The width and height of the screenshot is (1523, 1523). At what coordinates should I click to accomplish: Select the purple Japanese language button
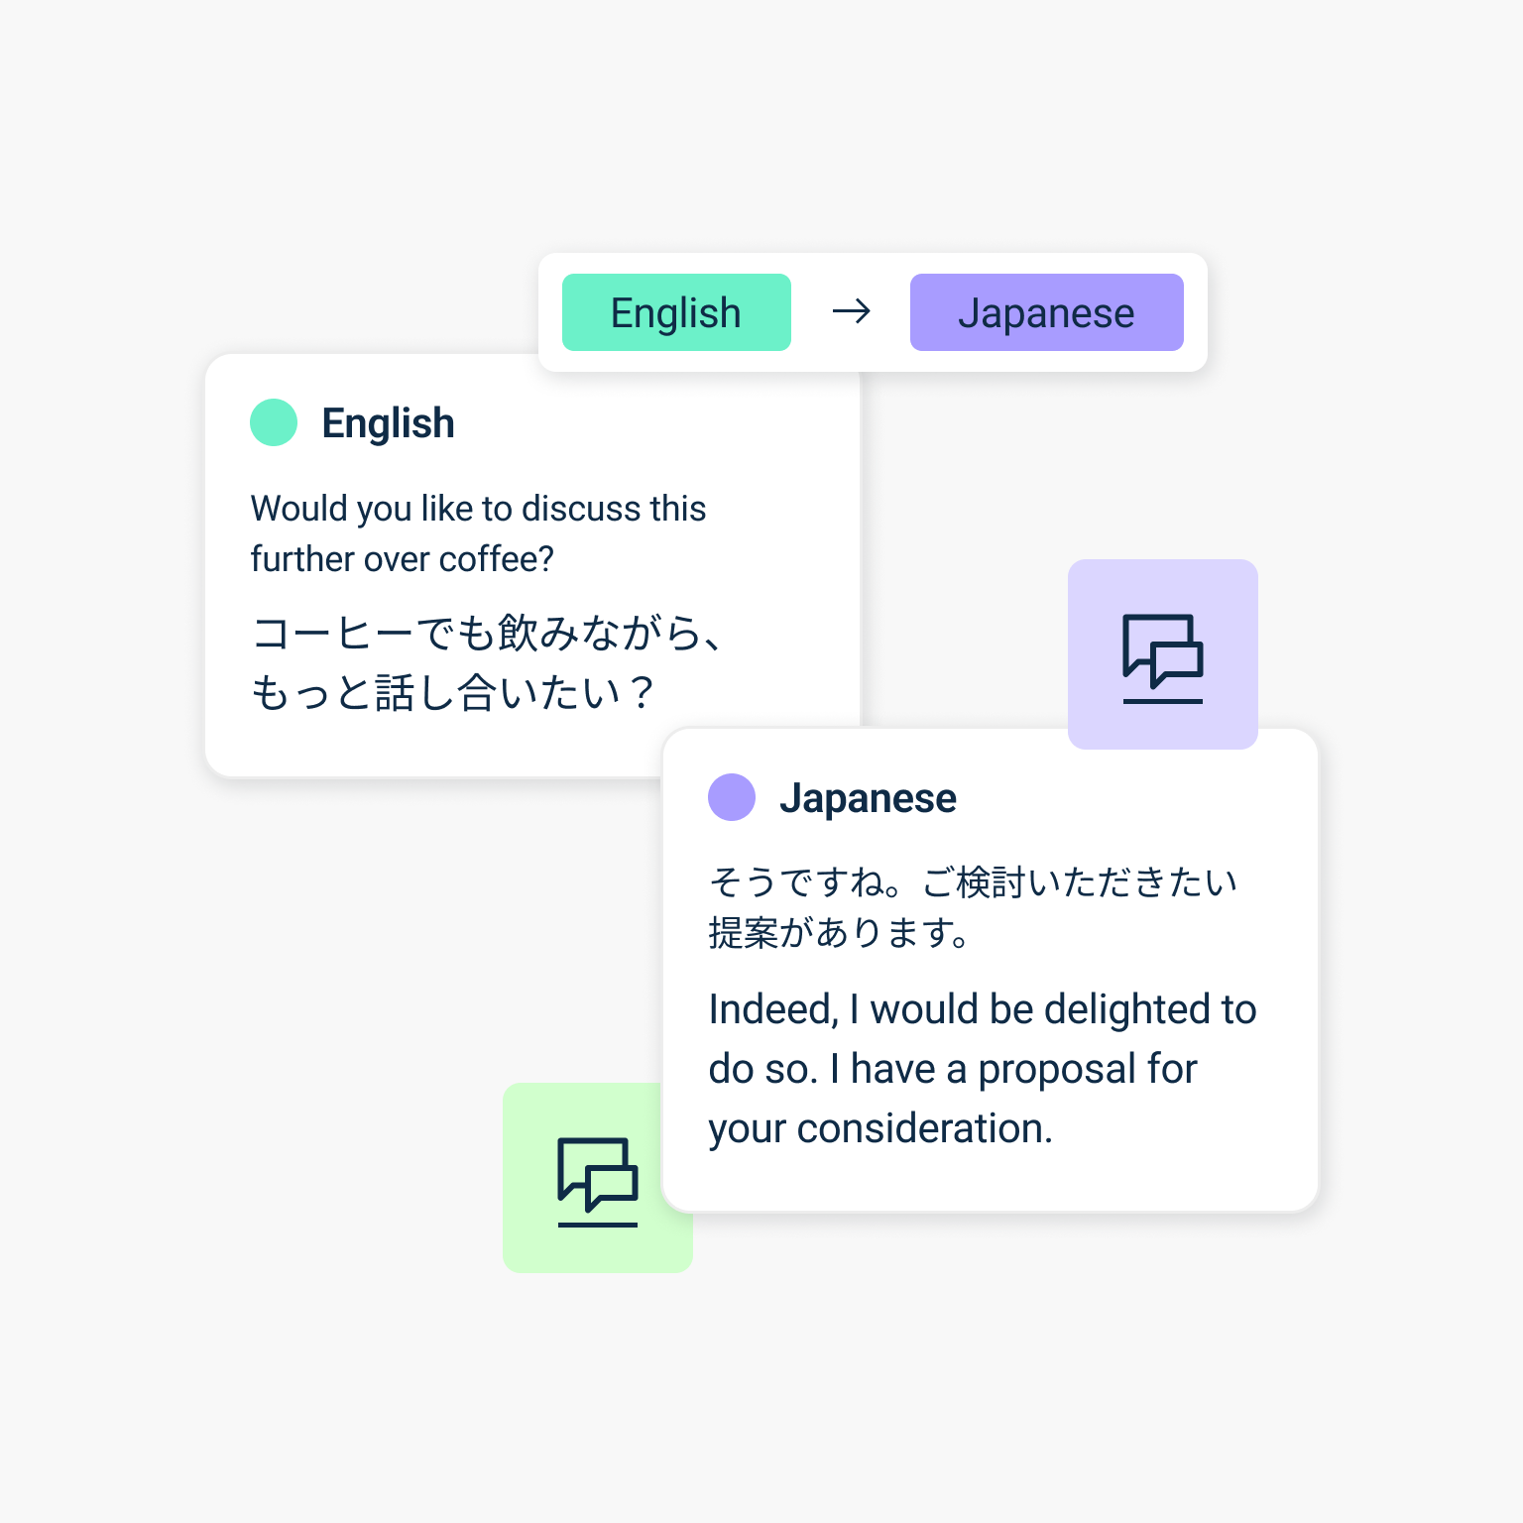coord(1047,312)
